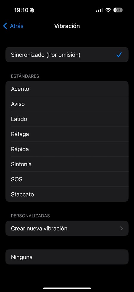The height and width of the screenshot is (292, 134).
Task: Tap the battery indicator icon
Action: coord(118,10)
